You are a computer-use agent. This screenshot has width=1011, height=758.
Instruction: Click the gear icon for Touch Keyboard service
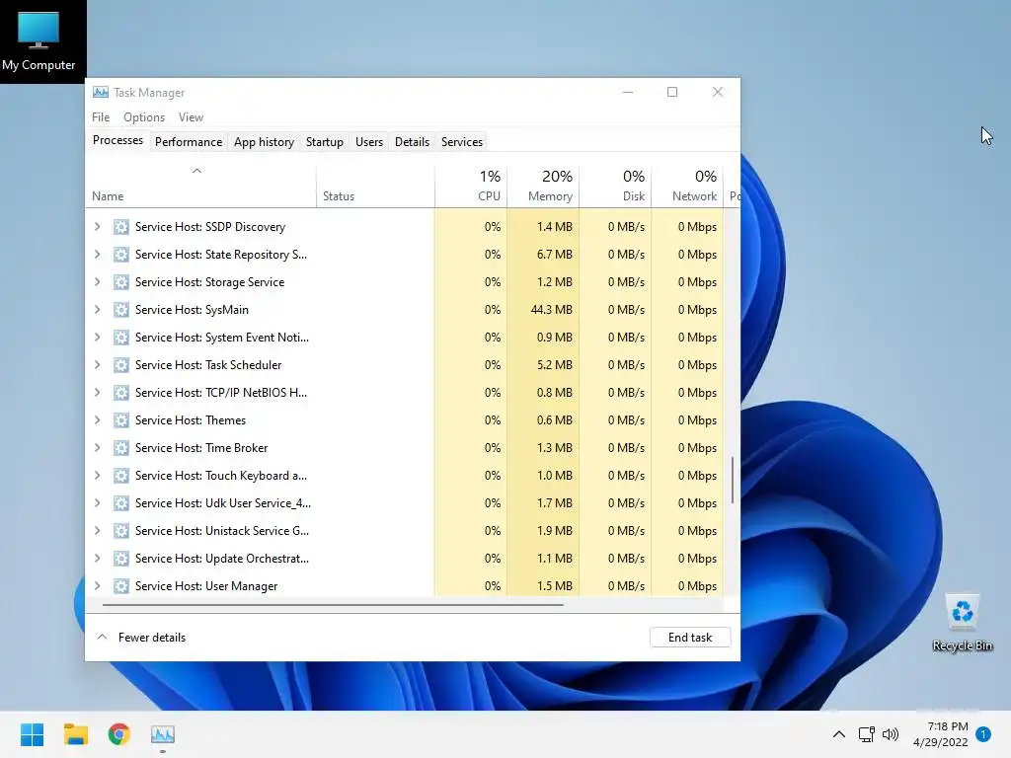click(x=121, y=476)
